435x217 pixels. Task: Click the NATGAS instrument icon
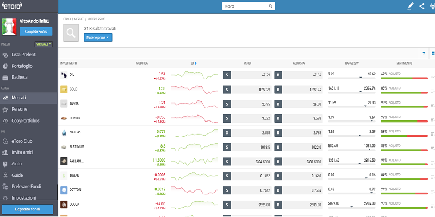click(64, 132)
